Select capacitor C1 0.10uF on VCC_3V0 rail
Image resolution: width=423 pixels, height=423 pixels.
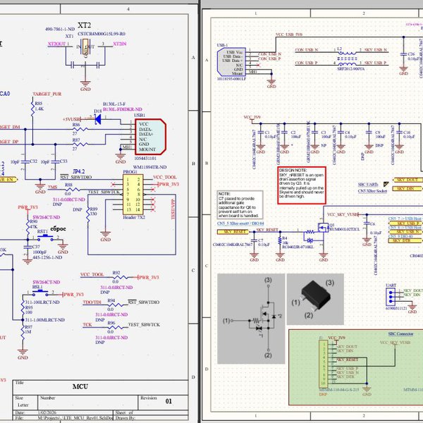click(x=261, y=133)
